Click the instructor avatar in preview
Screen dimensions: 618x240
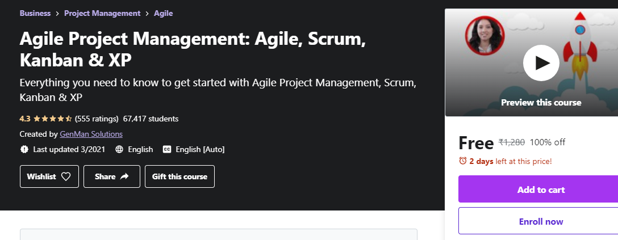[x=485, y=35]
